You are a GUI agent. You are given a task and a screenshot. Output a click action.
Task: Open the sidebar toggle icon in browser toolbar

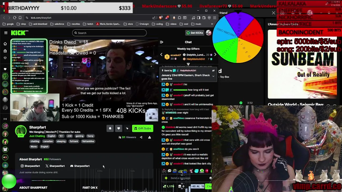tap(199, 18)
